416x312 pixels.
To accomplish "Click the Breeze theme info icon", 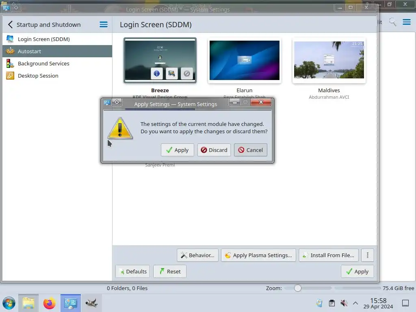I will (x=156, y=73).
